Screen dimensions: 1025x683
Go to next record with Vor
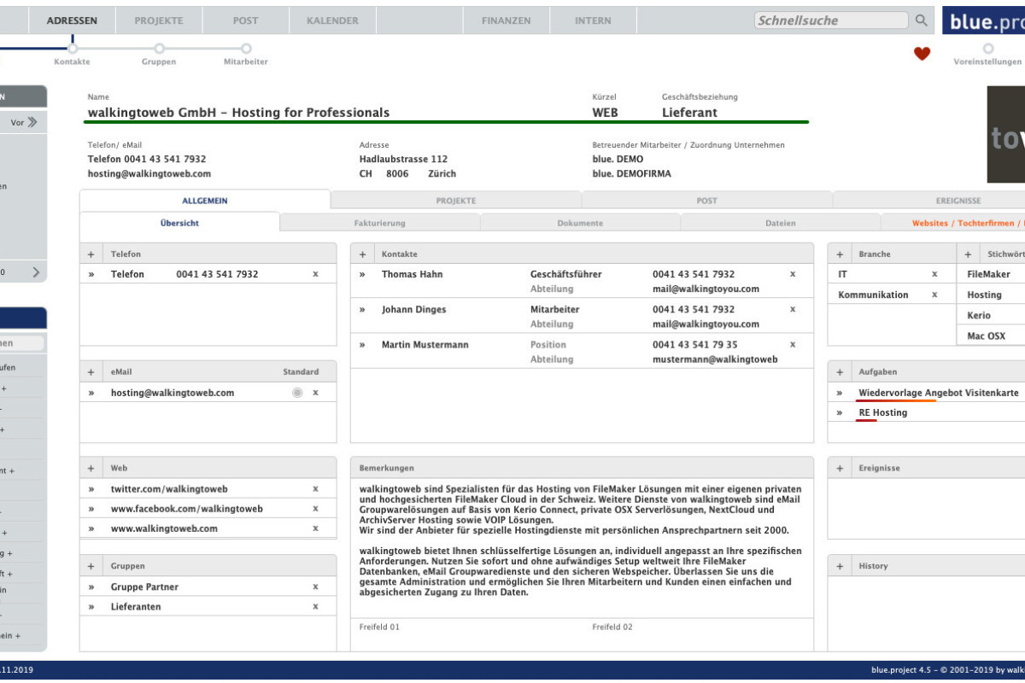click(24, 122)
